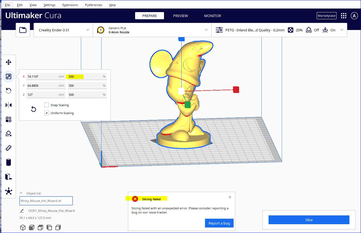Viewport: 361px width, 233px height.
Task: Select the Measure tool
Action: (9, 148)
